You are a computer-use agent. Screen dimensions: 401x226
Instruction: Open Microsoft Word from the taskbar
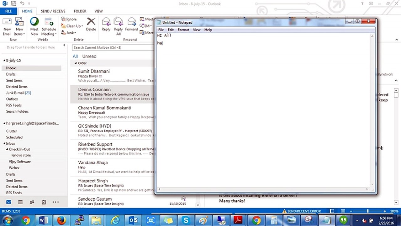tap(44, 220)
